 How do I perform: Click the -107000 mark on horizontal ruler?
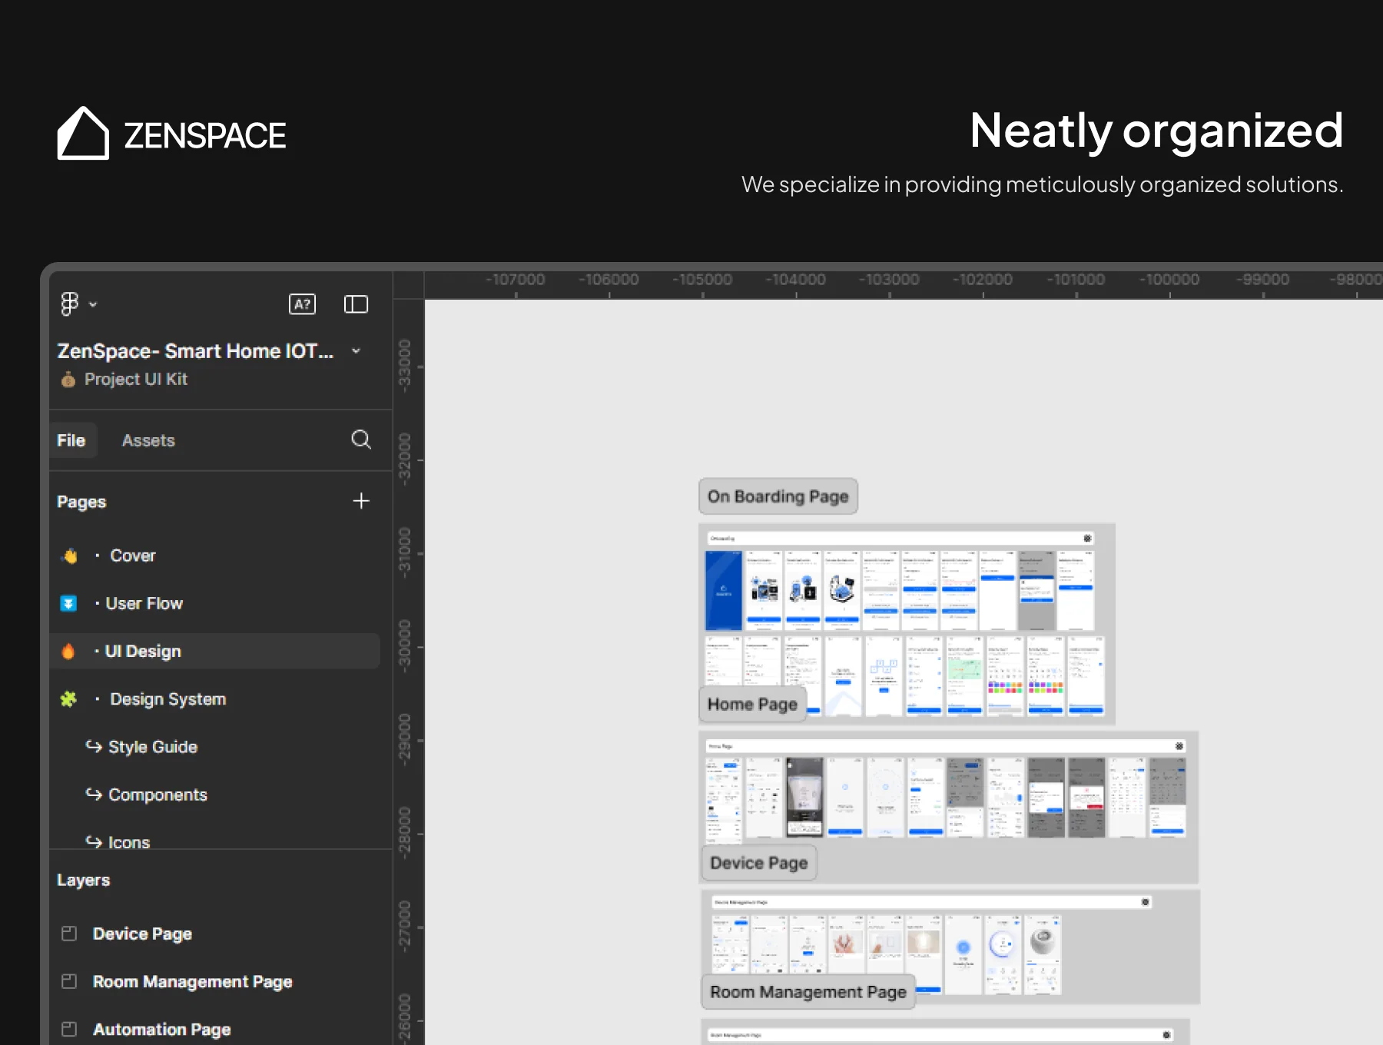click(x=516, y=280)
